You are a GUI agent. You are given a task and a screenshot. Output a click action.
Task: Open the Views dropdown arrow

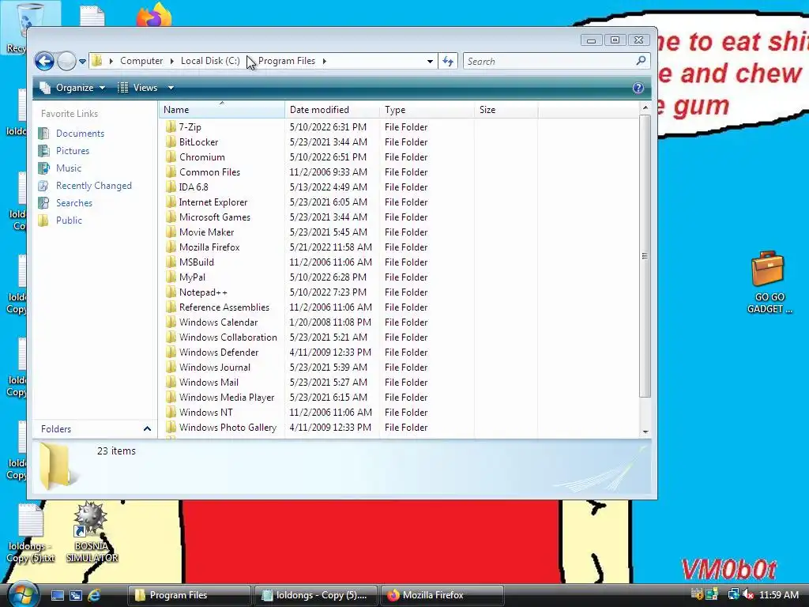(x=171, y=88)
